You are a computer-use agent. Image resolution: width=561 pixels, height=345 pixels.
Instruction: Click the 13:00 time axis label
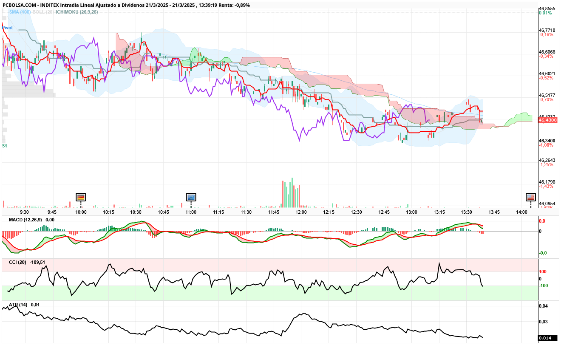click(411, 212)
